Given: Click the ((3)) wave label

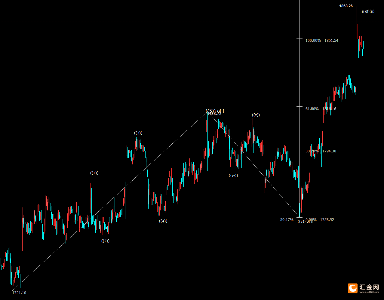Looking at the screenshot, I should [x=138, y=133].
